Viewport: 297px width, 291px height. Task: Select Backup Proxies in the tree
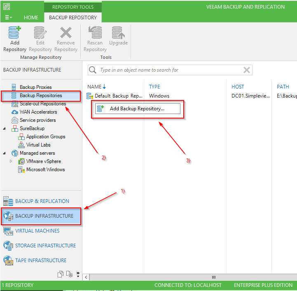click(35, 87)
